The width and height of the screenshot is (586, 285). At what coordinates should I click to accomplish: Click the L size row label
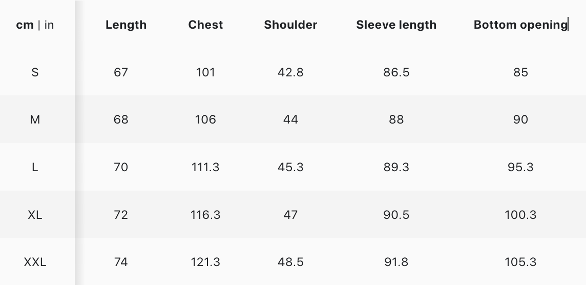[x=35, y=167]
